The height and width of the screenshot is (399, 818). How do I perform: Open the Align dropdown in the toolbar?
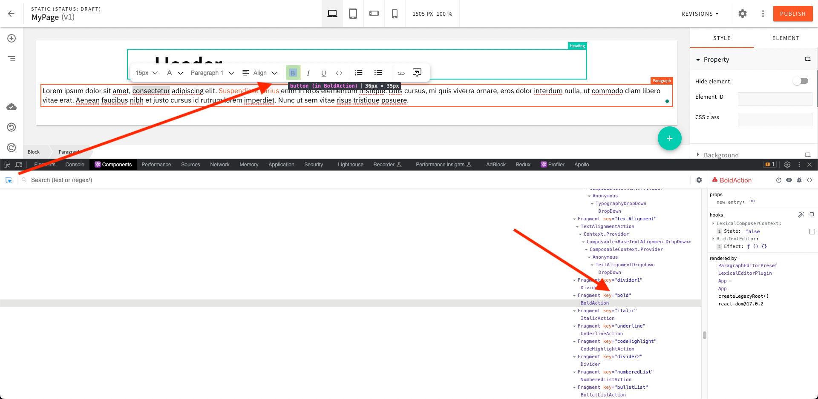click(260, 73)
